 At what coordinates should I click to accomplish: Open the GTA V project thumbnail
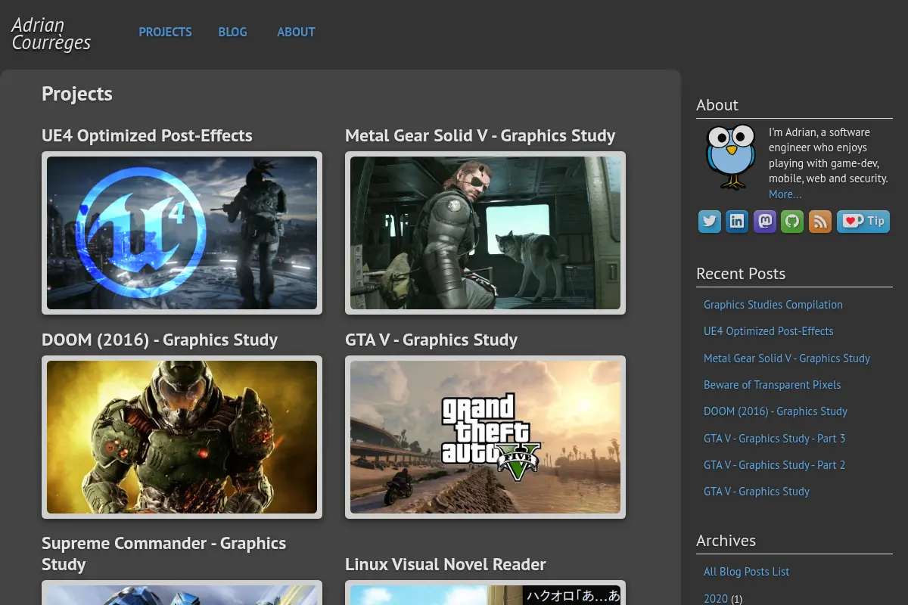pyautogui.click(x=485, y=437)
